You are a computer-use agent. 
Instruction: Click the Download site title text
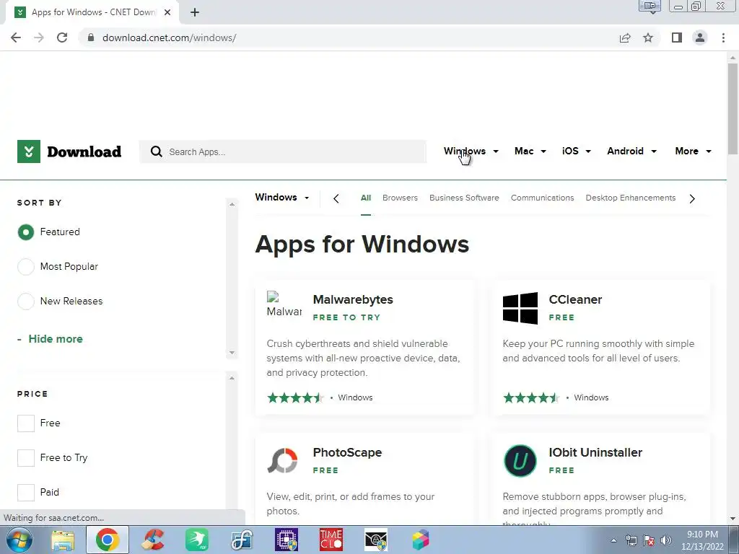coord(84,151)
